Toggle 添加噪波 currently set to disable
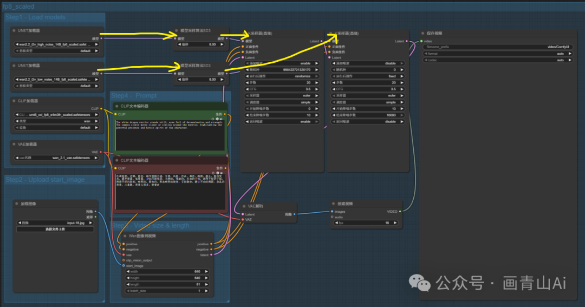Image resolution: width=585 pixels, height=307 pixels. 368,63
